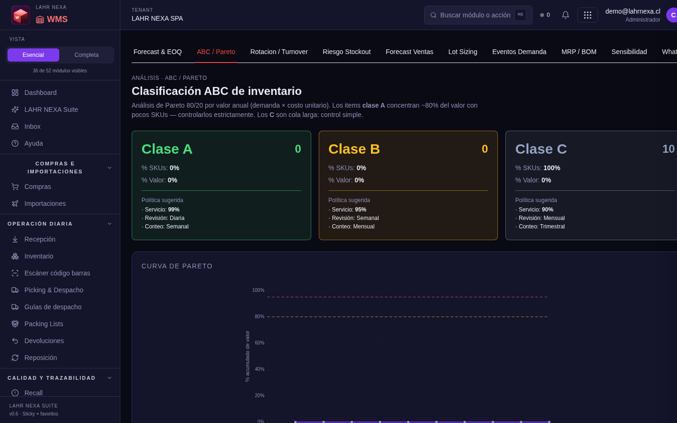Screen dimensions: 677x423
Task: Collapse Calidad y Trazabilidad section
Action: (x=110, y=378)
